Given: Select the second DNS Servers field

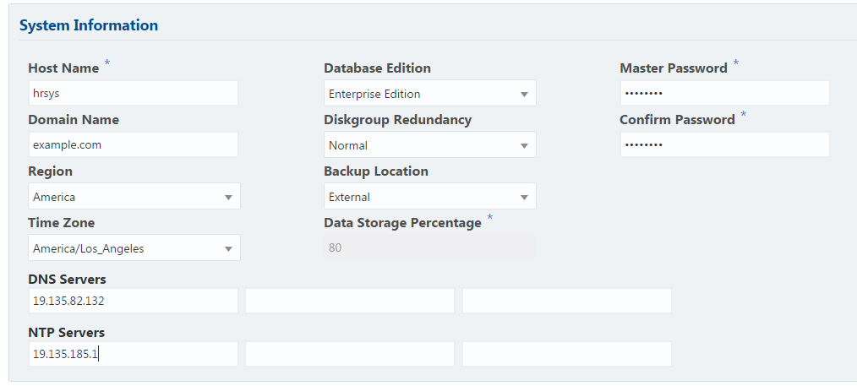Looking at the screenshot, I should pos(350,302).
